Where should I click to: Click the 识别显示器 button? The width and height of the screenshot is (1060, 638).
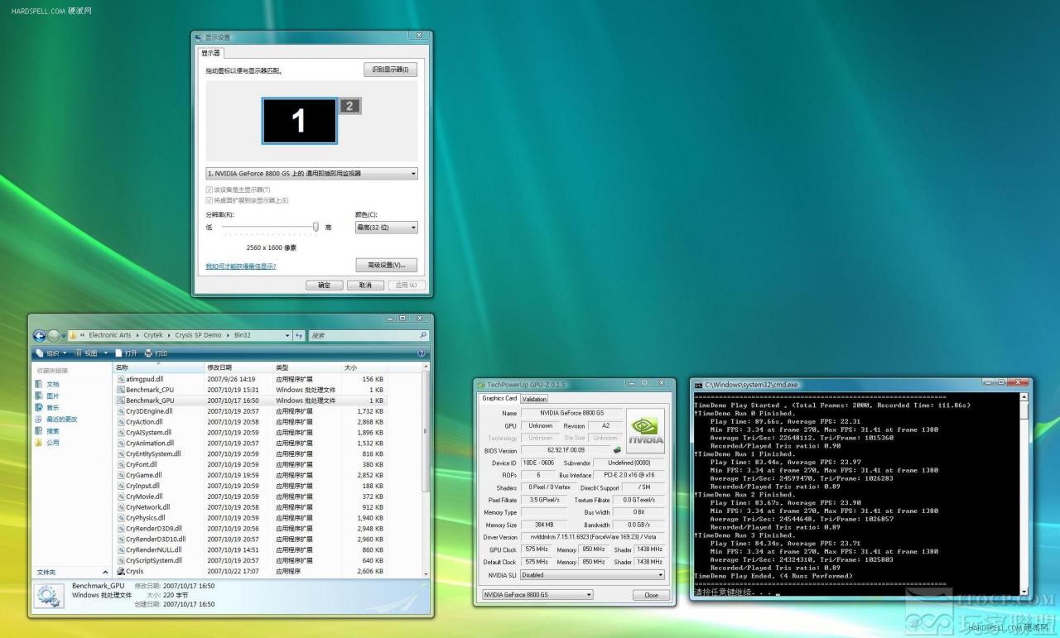(390, 70)
